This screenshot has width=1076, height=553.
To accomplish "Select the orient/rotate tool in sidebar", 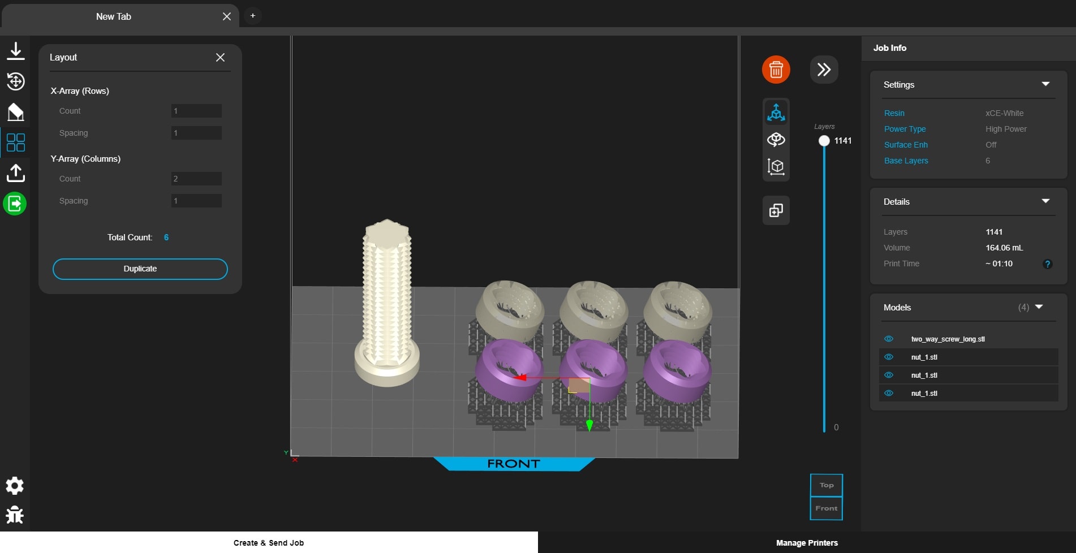I will click(16, 81).
